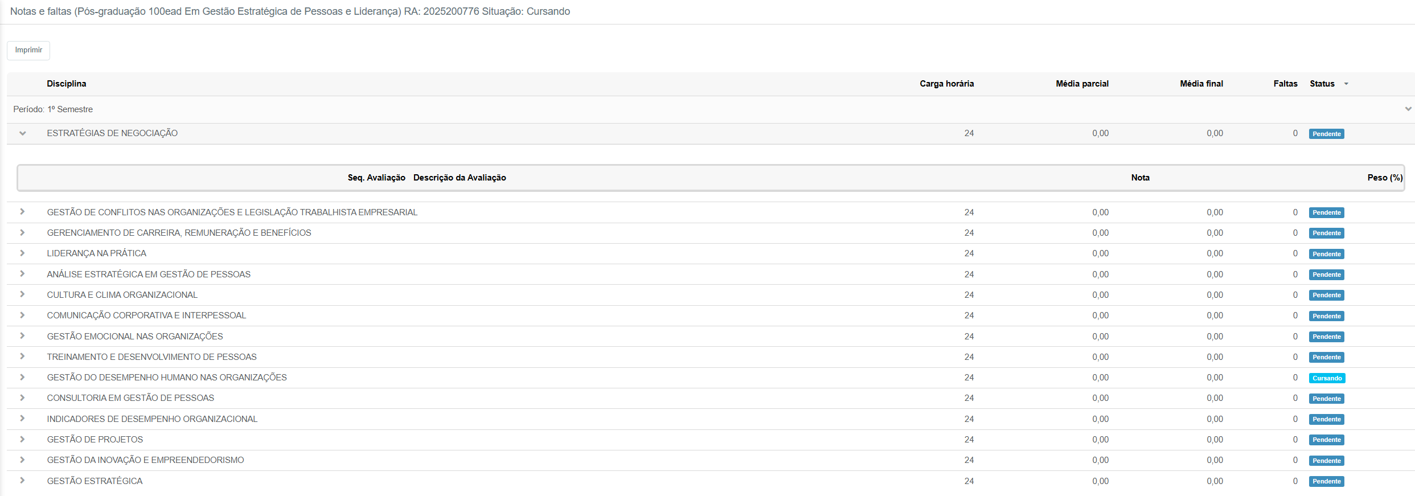This screenshot has height=496, width=1415.
Task: Expand the Liderança na Prática discipline
Action: [22, 253]
